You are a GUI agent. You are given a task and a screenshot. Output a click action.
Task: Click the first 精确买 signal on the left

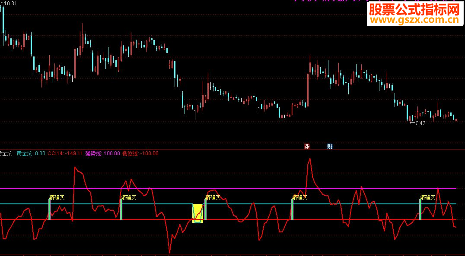pyautogui.click(x=57, y=197)
